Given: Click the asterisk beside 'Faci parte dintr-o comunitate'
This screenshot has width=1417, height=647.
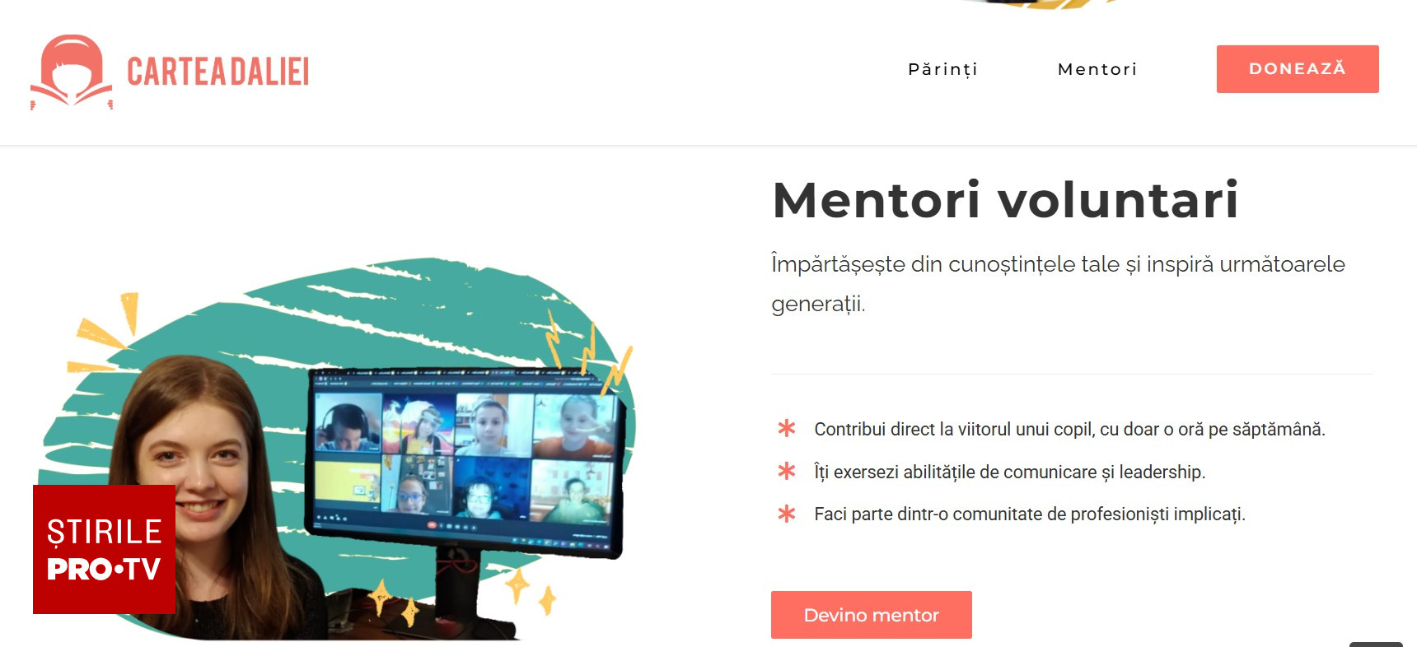Looking at the screenshot, I should click(787, 514).
